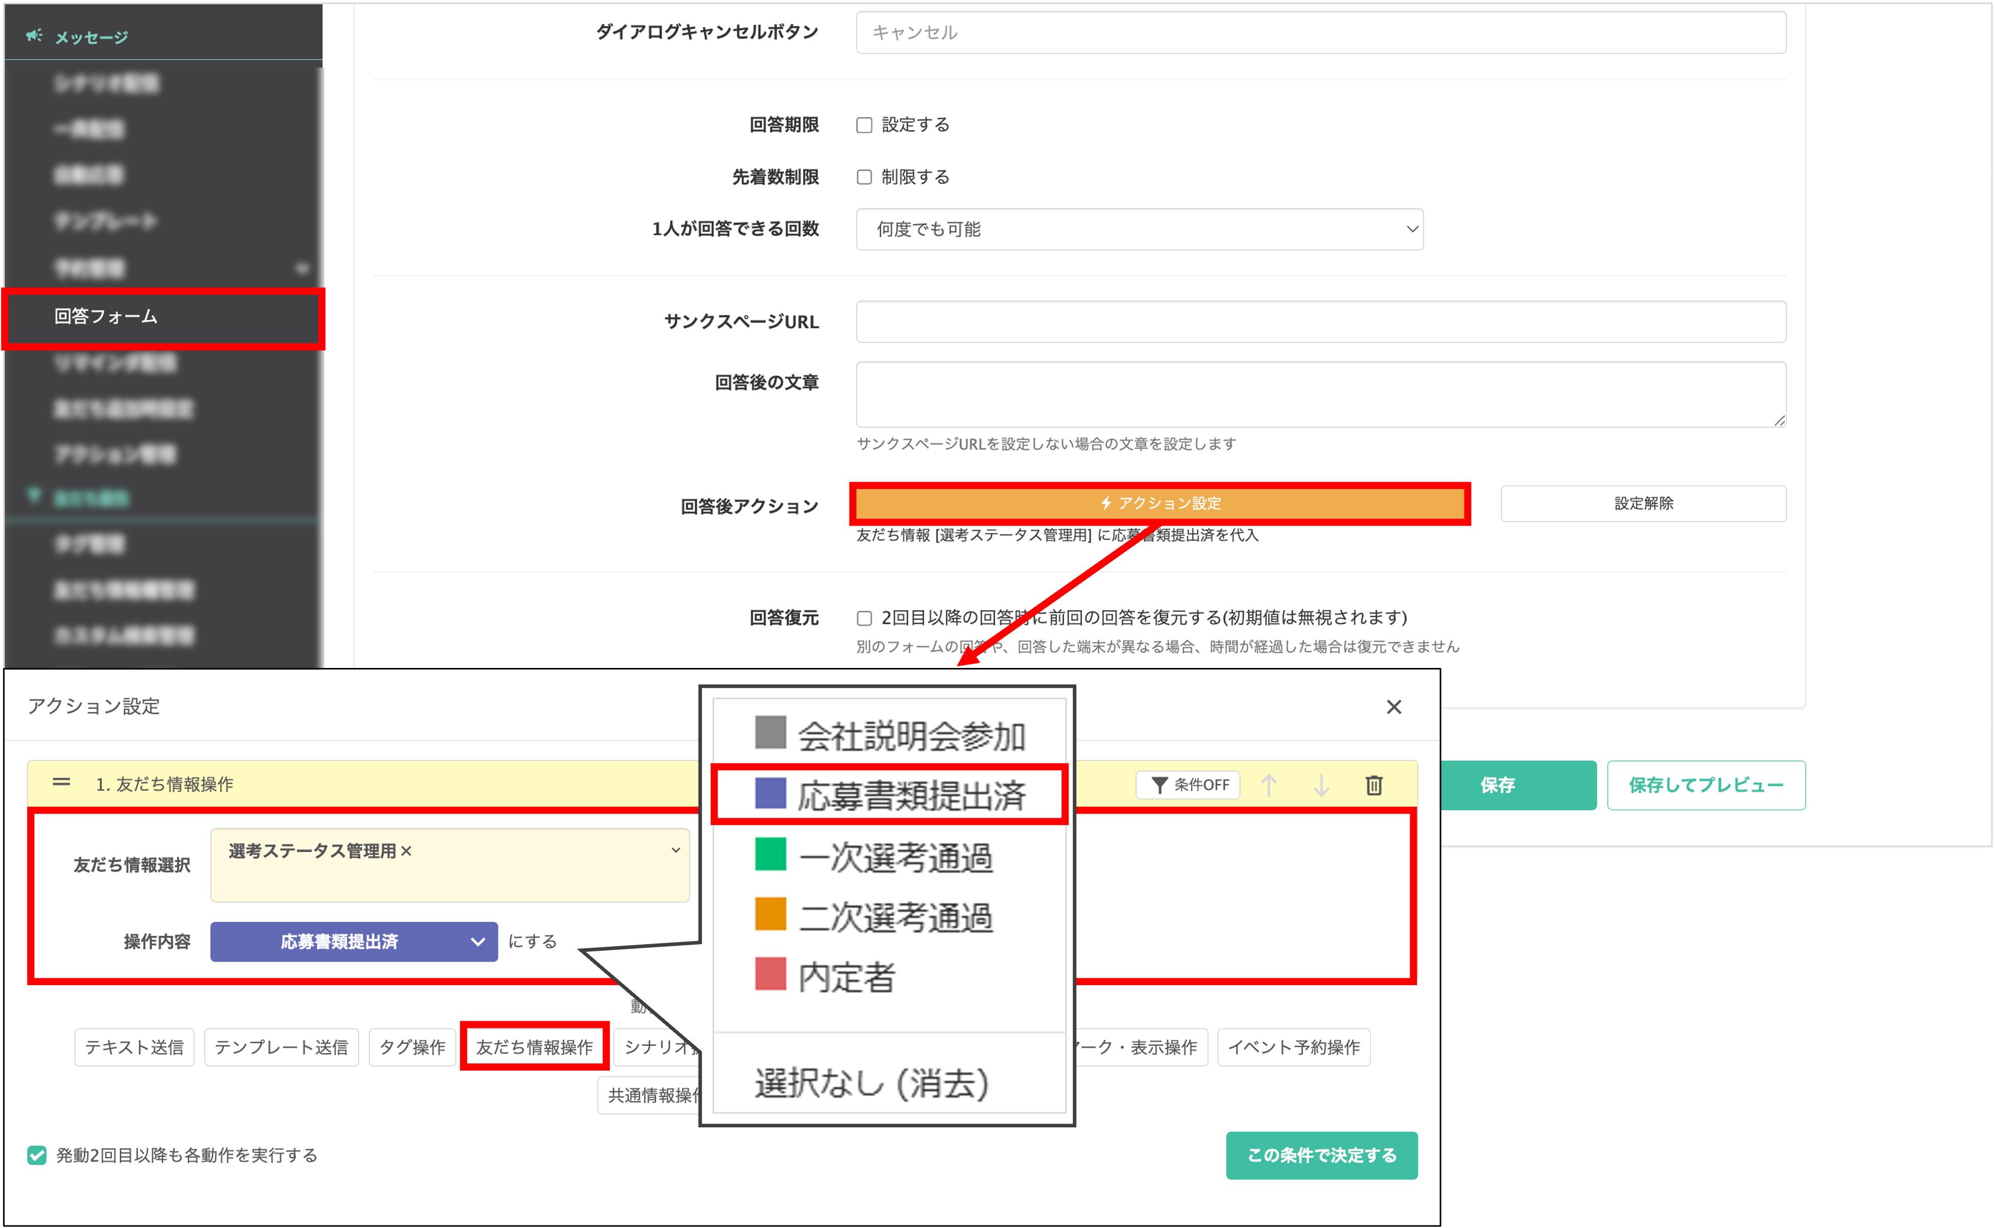The height and width of the screenshot is (1228, 1995).
Task: Enable the 回答期限 設定する checkbox
Action: click(864, 125)
